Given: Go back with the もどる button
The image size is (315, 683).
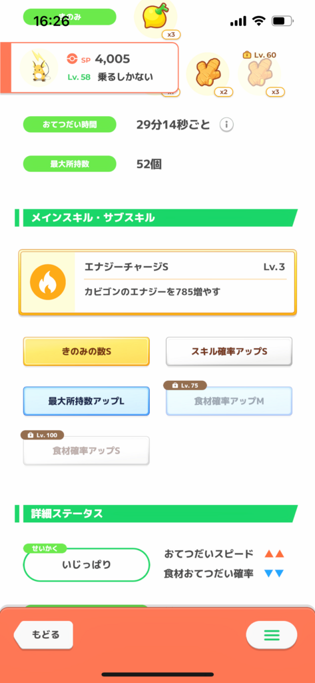Looking at the screenshot, I should [x=43, y=634].
